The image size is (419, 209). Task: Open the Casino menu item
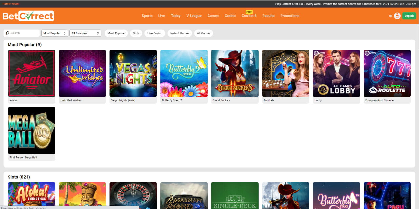coord(230,16)
